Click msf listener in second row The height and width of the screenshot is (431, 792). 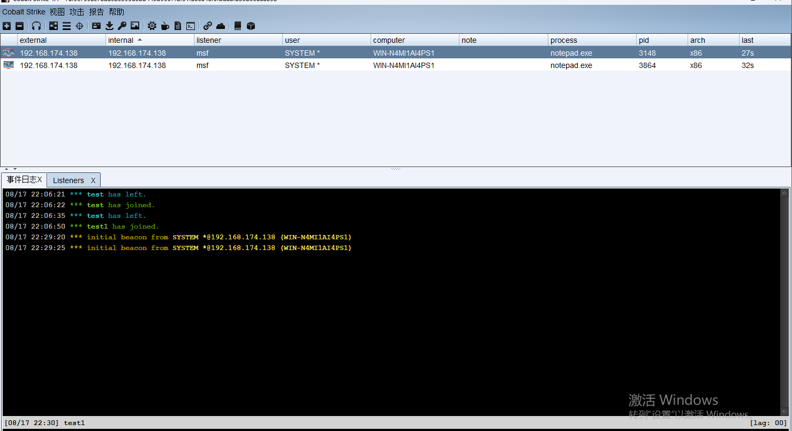pos(202,65)
